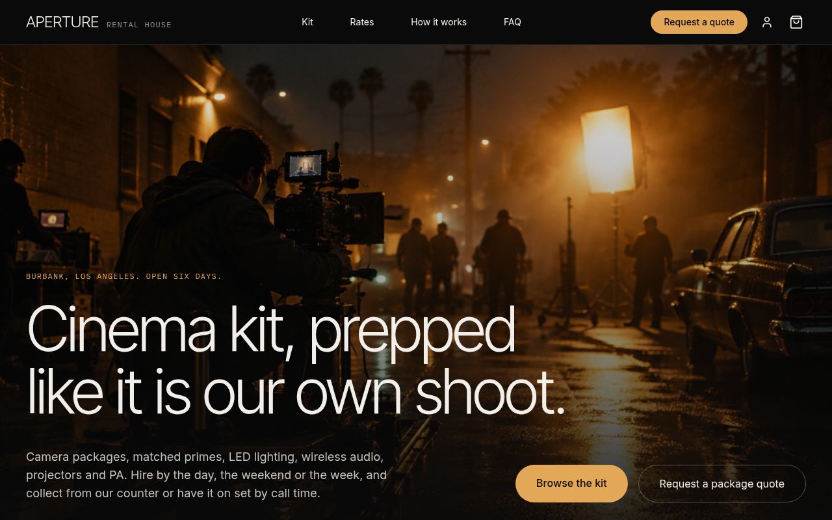This screenshot has width=832, height=520.
Task: Click the 'Burbank, Los Angeles. Open six days.' tagline
Action: click(124, 276)
